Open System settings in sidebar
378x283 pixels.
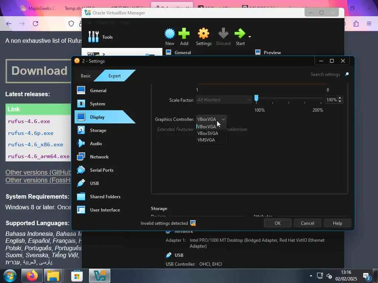pyautogui.click(x=97, y=104)
